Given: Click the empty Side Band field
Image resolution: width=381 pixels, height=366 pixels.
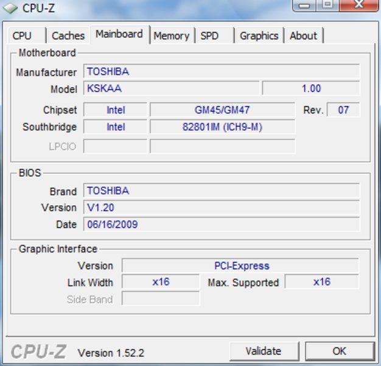Looking at the screenshot, I should (x=161, y=298).
